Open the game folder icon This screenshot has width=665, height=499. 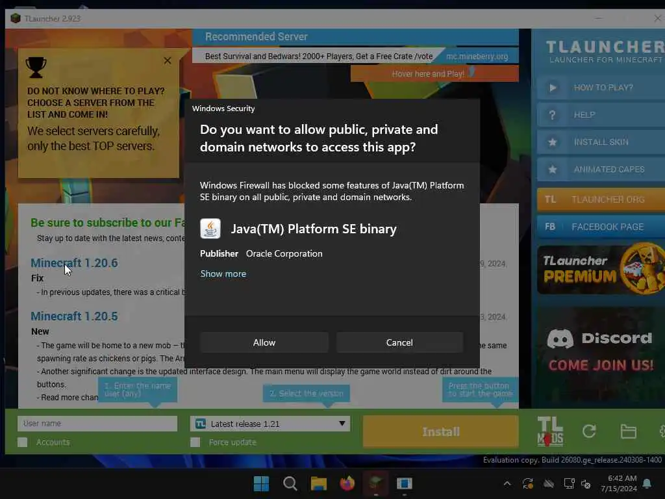coord(628,431)
